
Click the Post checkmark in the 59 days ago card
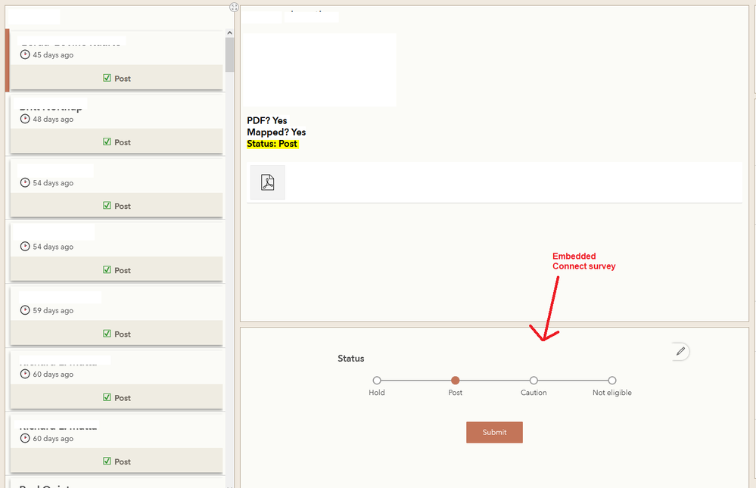(x=107, y=334)
